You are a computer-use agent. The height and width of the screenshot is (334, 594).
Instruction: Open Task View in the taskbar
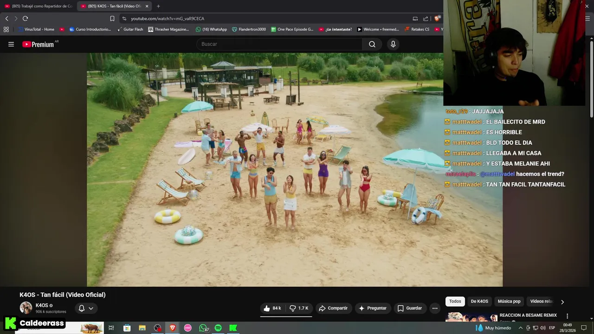(111, 328)
